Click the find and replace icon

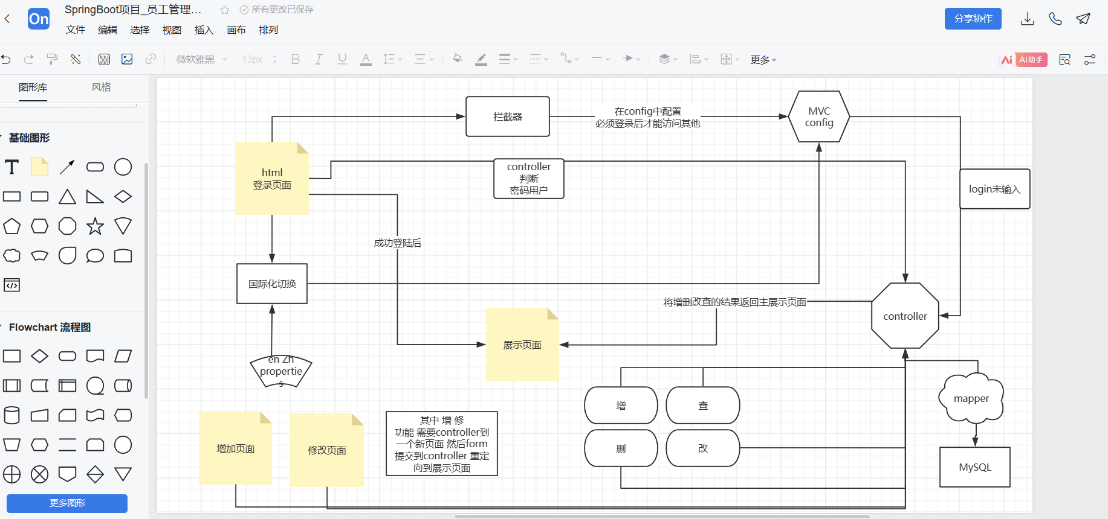(x=1065, y=60)
